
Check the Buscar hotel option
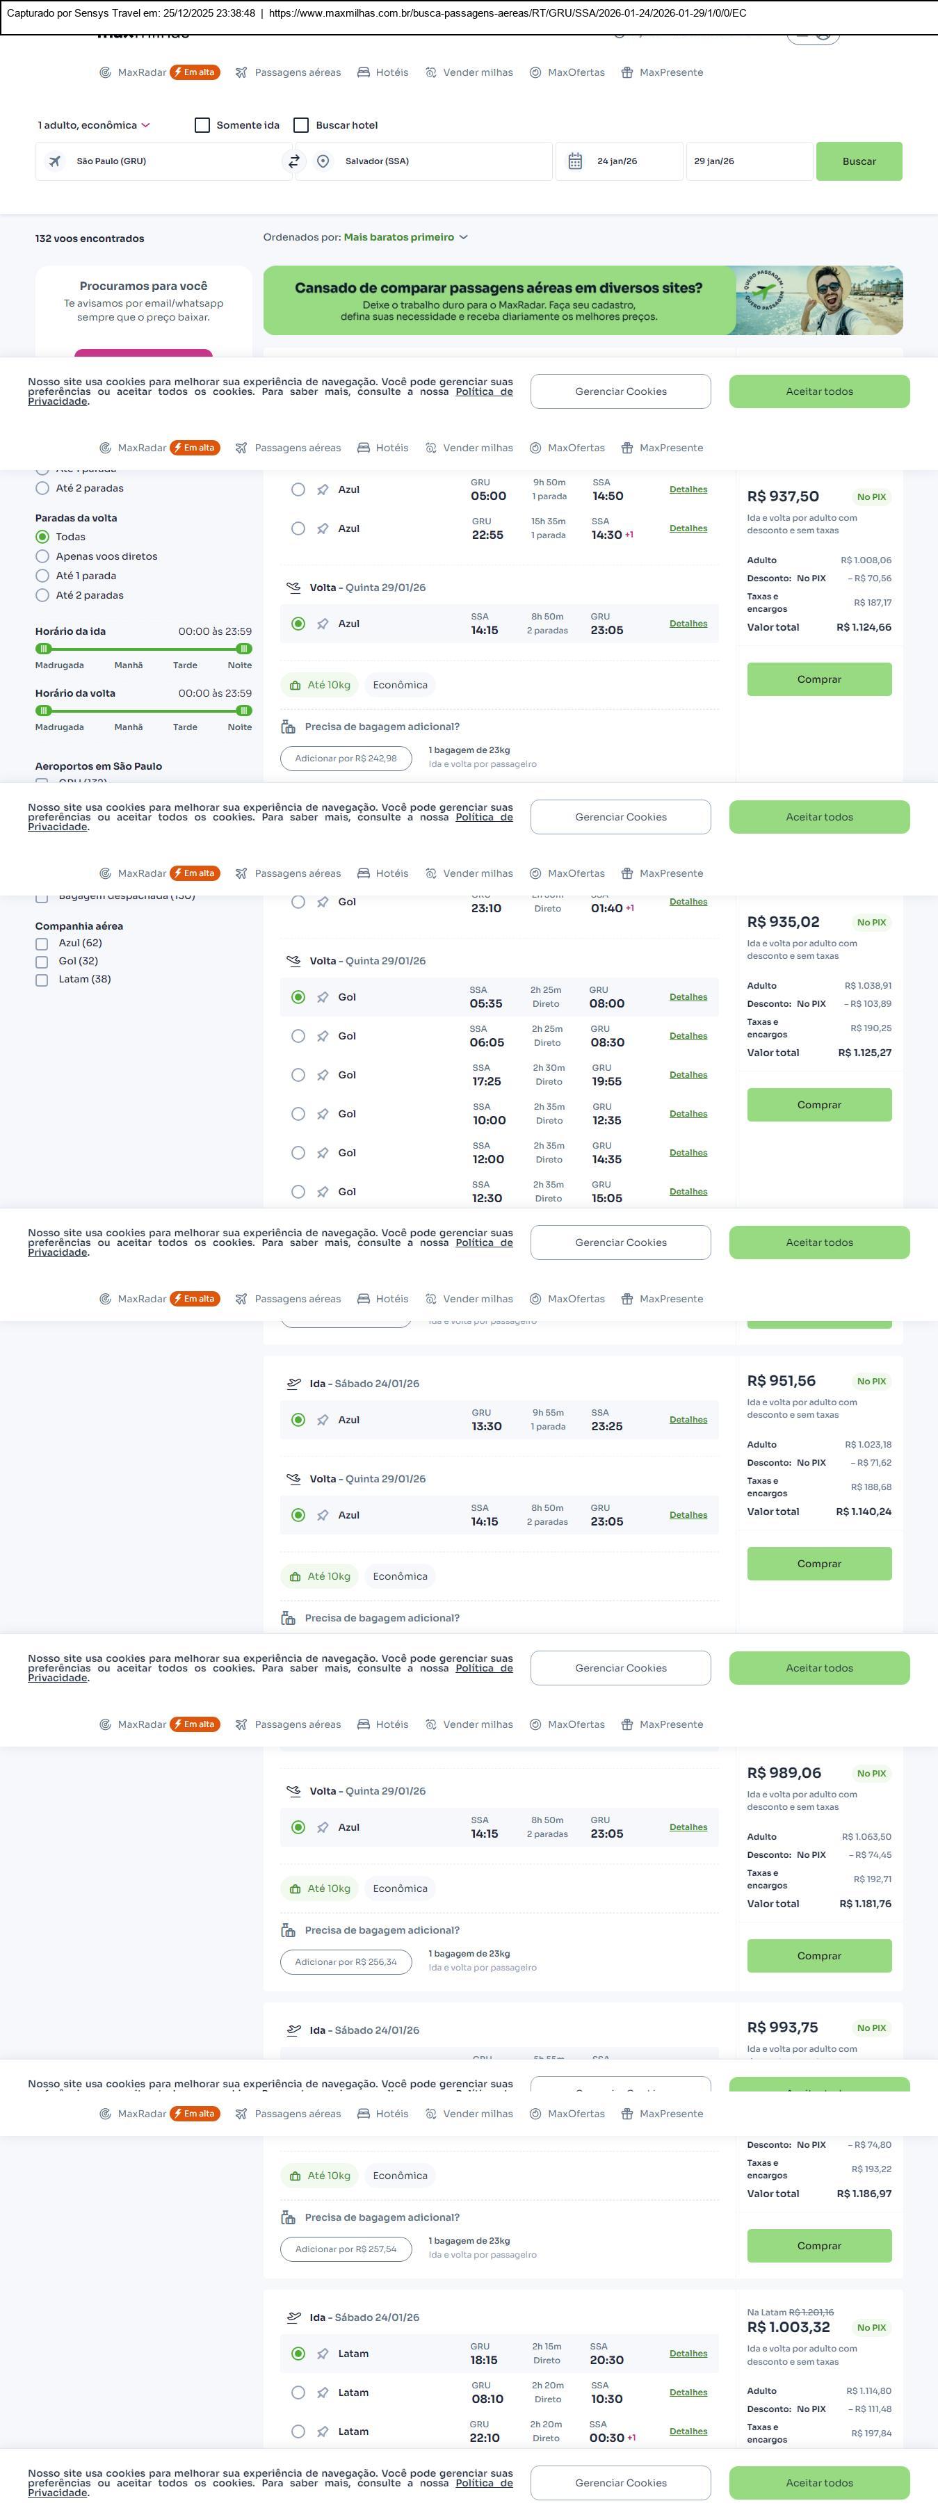click(x=301, y=125)
